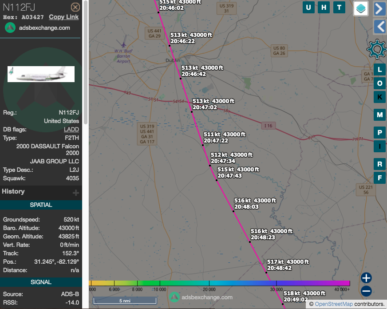Select the 20:47:43 track point label
Viewport: 387px width, 309px height.
tap(238, 173)
